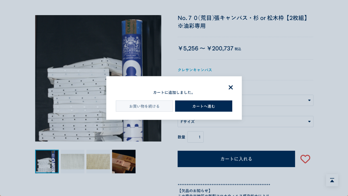Select the first canvas stack thumbnail
The image size is (348, 196).
point(47,162)
